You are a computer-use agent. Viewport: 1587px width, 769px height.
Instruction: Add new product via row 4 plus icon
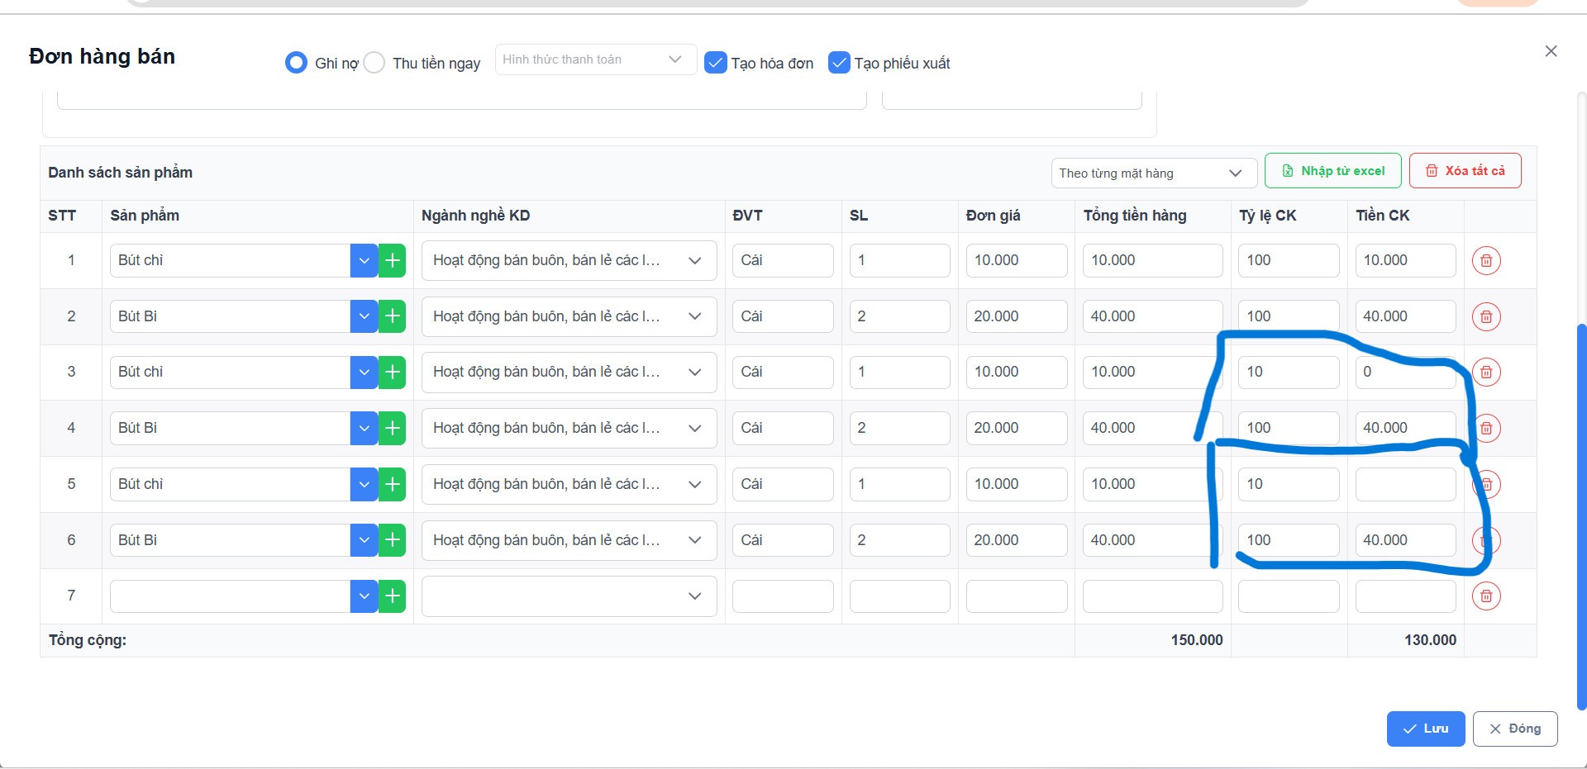393,429
